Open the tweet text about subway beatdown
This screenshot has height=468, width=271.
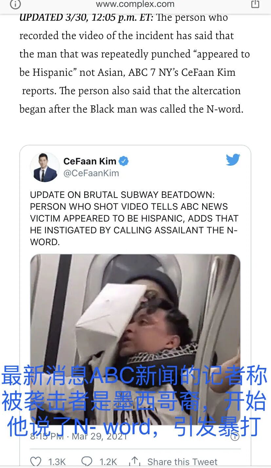pos(134,219)
